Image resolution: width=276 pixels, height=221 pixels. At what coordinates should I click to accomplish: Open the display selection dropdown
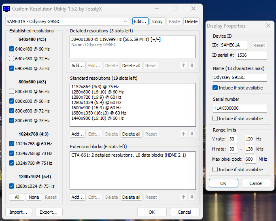pyautogui.click(x=125, y=21)
